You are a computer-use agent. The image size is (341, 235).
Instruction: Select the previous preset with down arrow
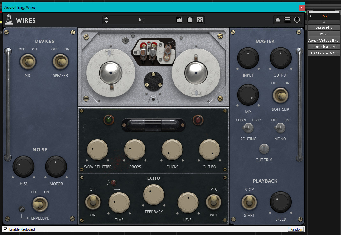(x=106, y=22)
